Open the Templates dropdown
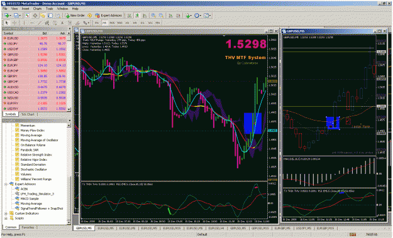This screenshot has height=238, width=393. (x=208, y=16)
